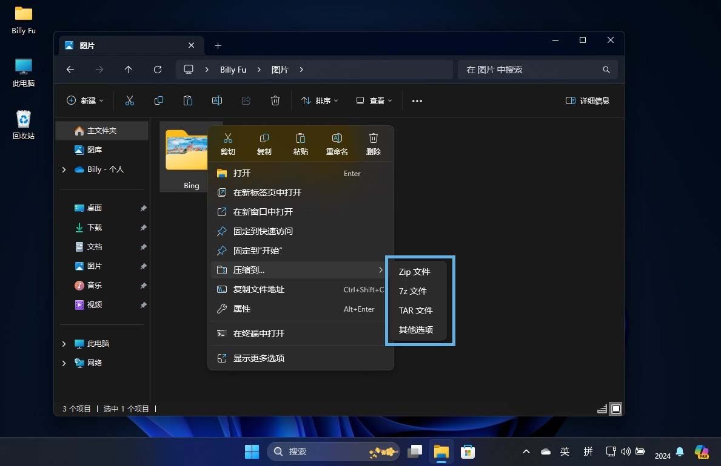Click the 在图片中搜索 search box
This screenshot has width=721, height=466.
click(537, 70)
